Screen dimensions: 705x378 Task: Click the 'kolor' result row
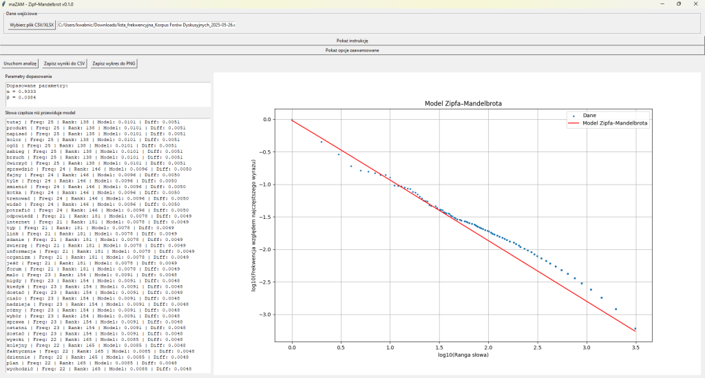(93, 139)
